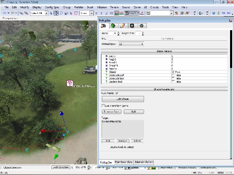Activate the Select and Scale tool
This screenshot has height=175, width=234.
click(x=66, y=13)
